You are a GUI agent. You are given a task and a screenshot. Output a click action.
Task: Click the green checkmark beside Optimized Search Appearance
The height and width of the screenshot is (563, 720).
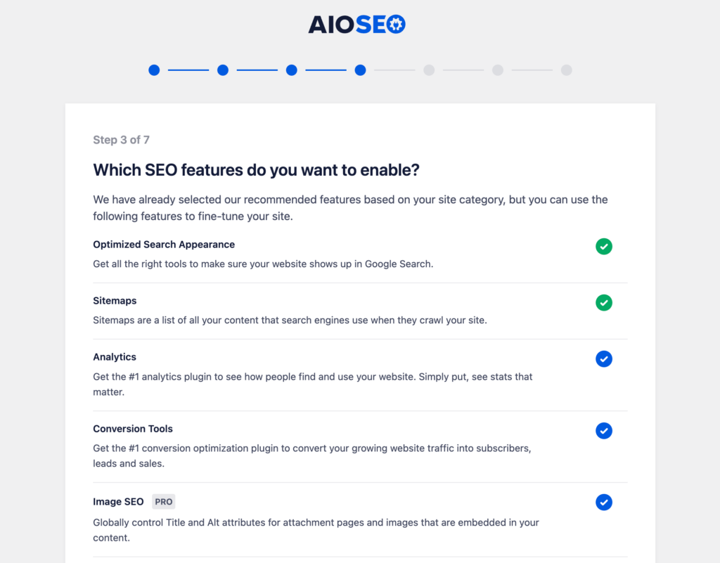click(604, 247)
